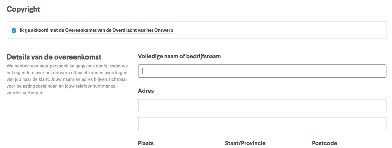Uncheck the 'Ik ga akkoord' agreement checkbox

coord(14,31)
